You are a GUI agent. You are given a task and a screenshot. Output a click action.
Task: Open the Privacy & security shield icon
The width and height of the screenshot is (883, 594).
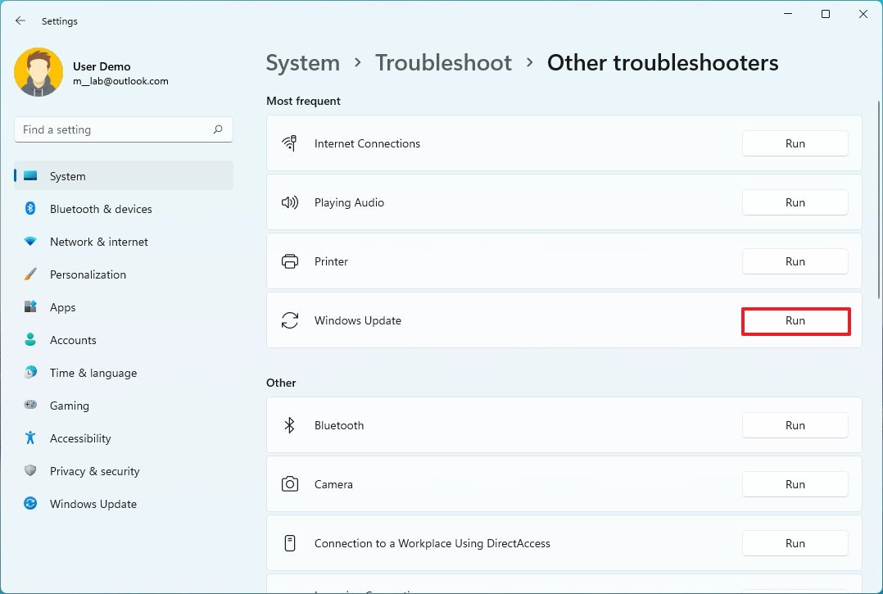(x=30, y=471)
